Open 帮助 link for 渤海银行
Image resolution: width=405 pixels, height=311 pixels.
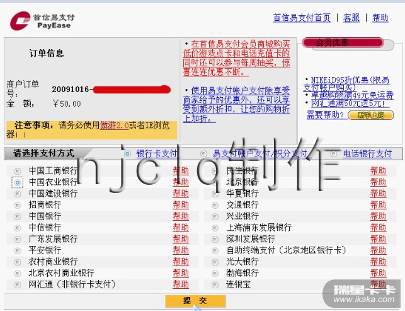click(x=378, y=274)
